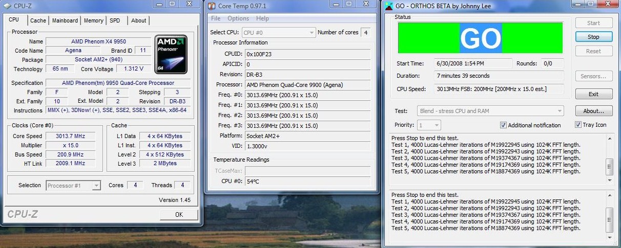Click the Rounds field showing 0/0
Viewport: 621px width, 248px height.
[x=553, y=63]
